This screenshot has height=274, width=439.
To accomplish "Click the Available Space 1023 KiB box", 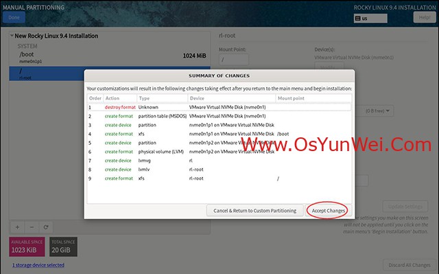I will click(27, 247).
